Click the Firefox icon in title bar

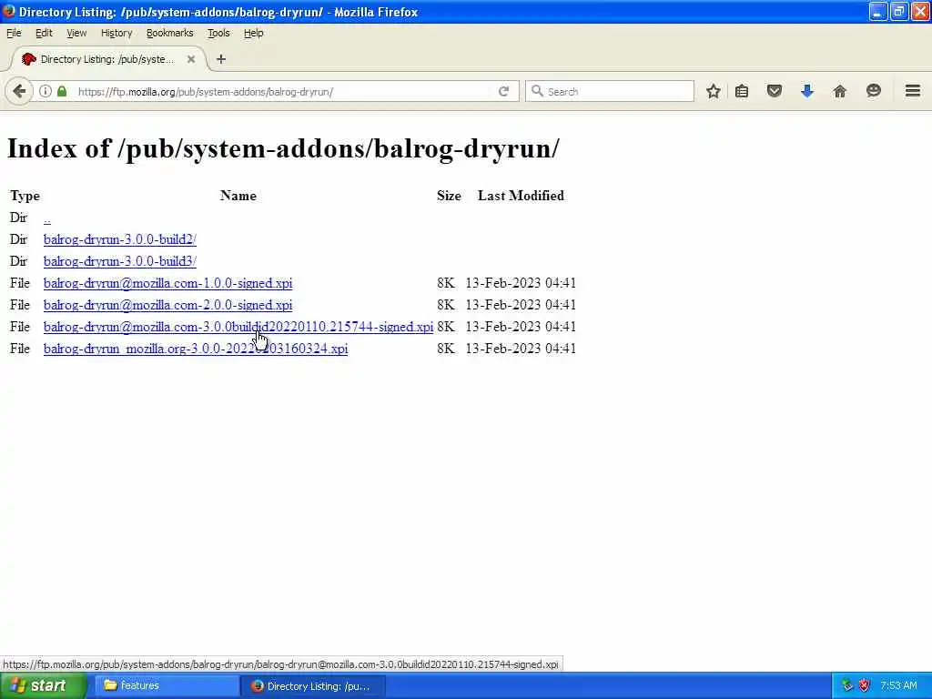[8, 11]
